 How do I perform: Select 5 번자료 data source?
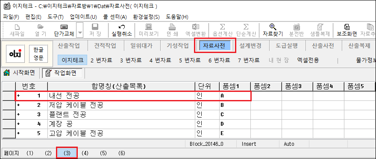(190, 60)
